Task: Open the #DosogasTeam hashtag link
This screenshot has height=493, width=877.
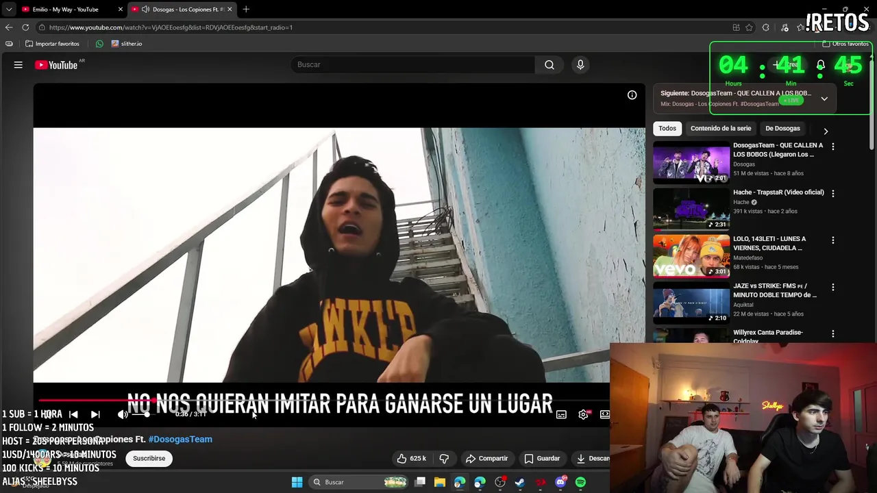Action: click(x=180, y=439)
